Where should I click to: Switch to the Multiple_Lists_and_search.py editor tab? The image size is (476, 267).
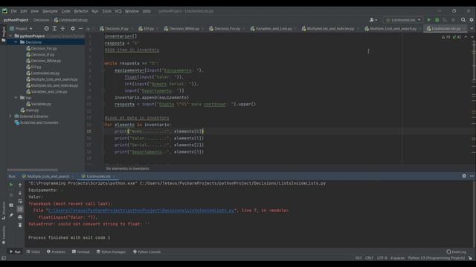tap(392, 28)
